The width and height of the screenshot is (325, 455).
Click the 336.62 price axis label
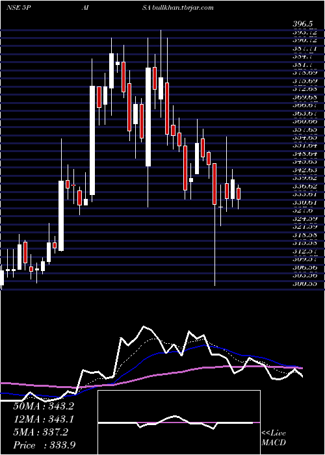pos(305,186)
